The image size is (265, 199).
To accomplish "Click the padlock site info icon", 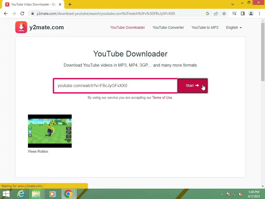I will [33, 13].
